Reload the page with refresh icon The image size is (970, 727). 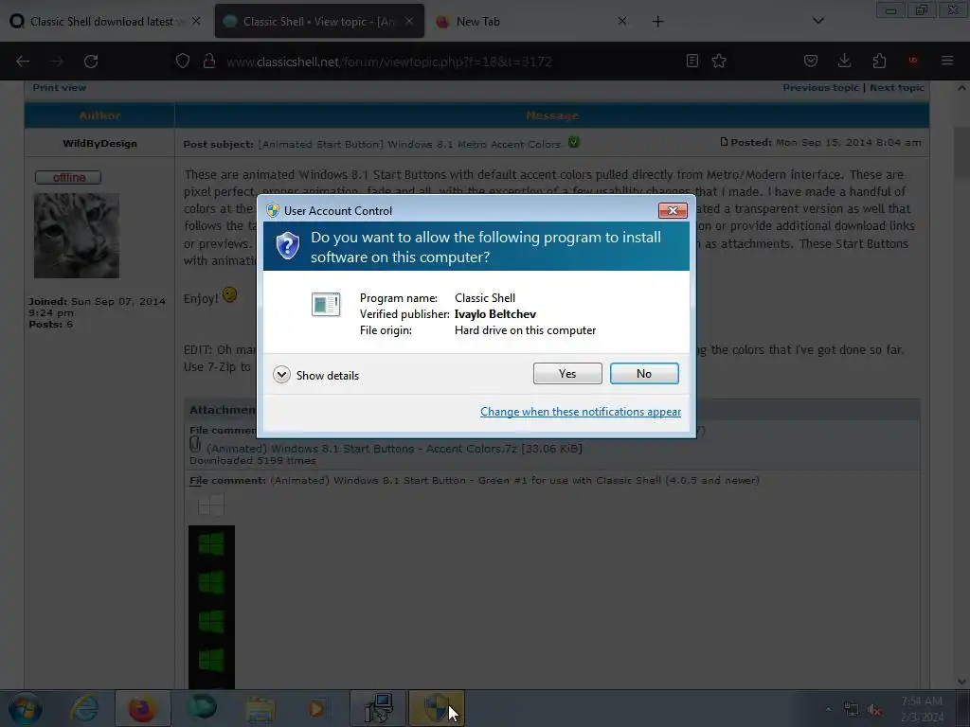[91, 62]
